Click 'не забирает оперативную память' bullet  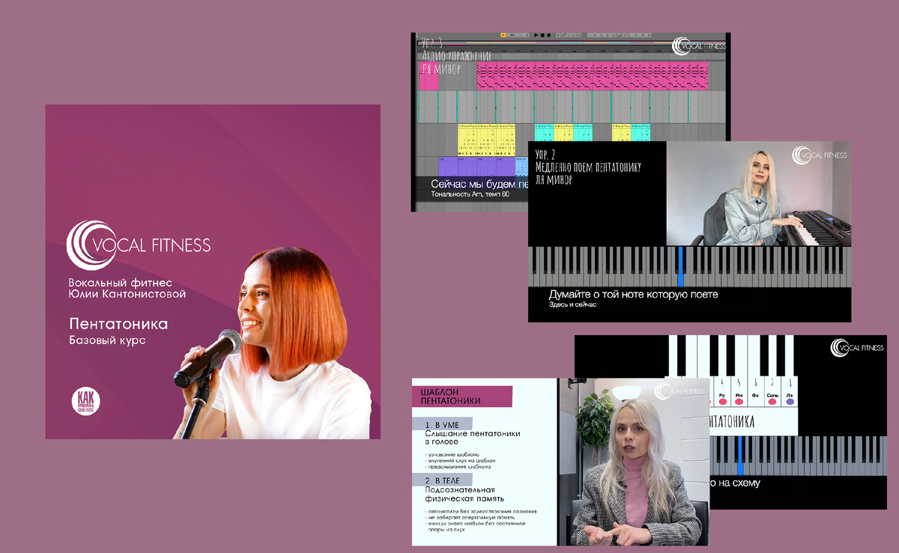click(x=470, y=517)
